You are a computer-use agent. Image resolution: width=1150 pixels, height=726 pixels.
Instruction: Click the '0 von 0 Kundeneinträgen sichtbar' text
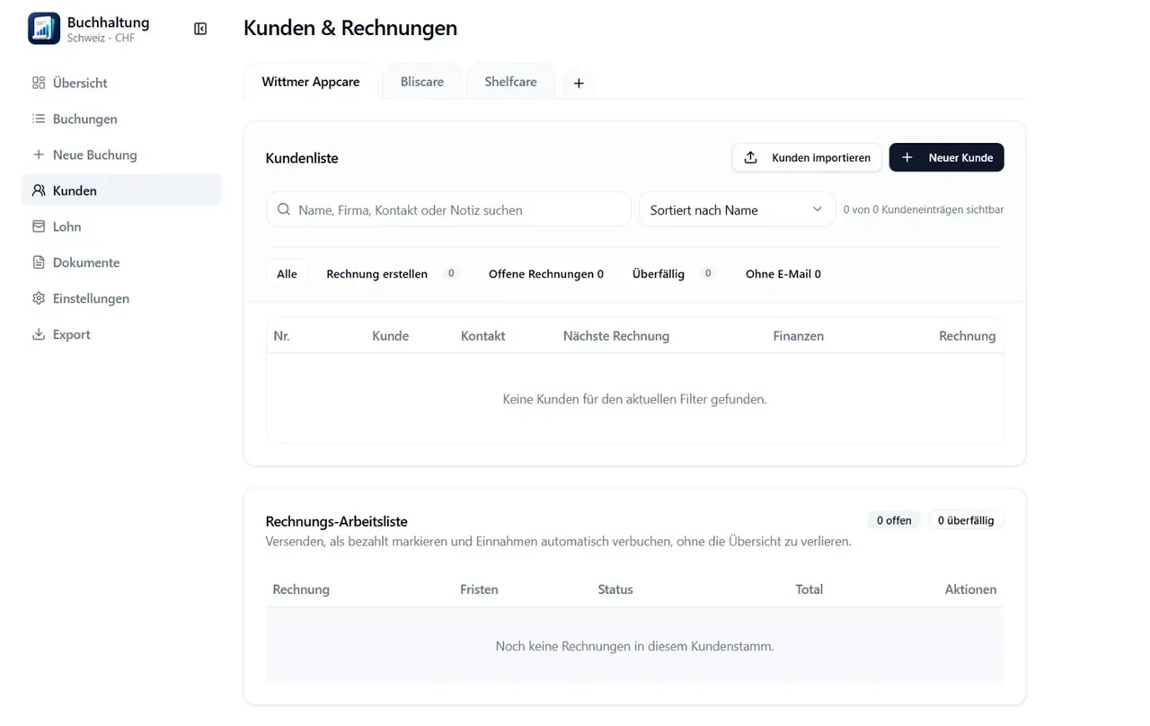[x=924, y=209]
